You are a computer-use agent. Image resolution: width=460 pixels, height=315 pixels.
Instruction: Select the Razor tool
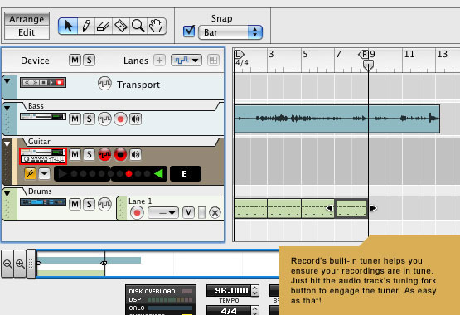pos(120,26)
